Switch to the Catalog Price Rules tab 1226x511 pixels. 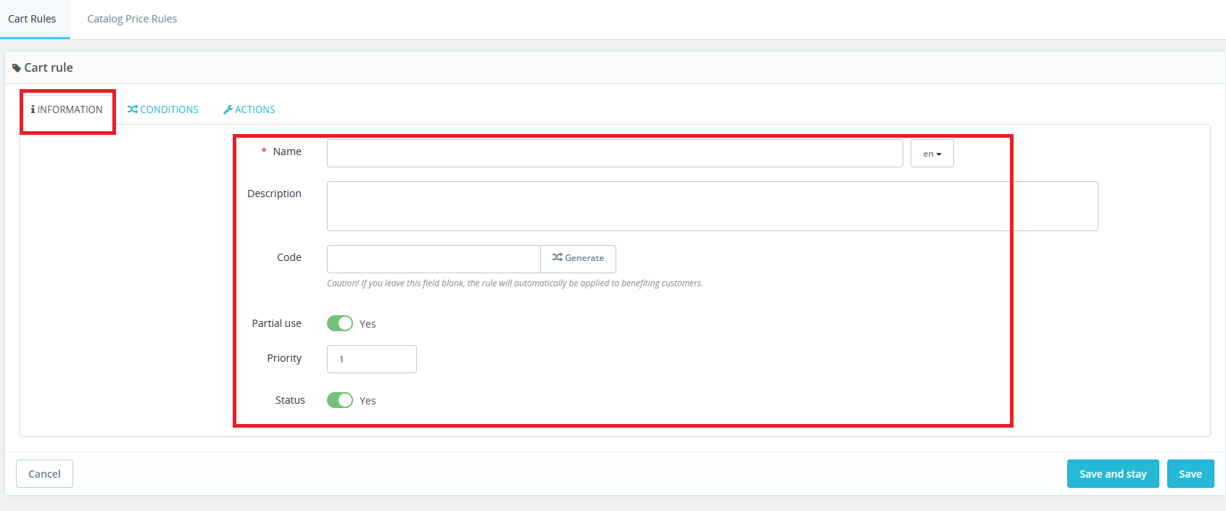pyautogui.click(x=132, y=19)
